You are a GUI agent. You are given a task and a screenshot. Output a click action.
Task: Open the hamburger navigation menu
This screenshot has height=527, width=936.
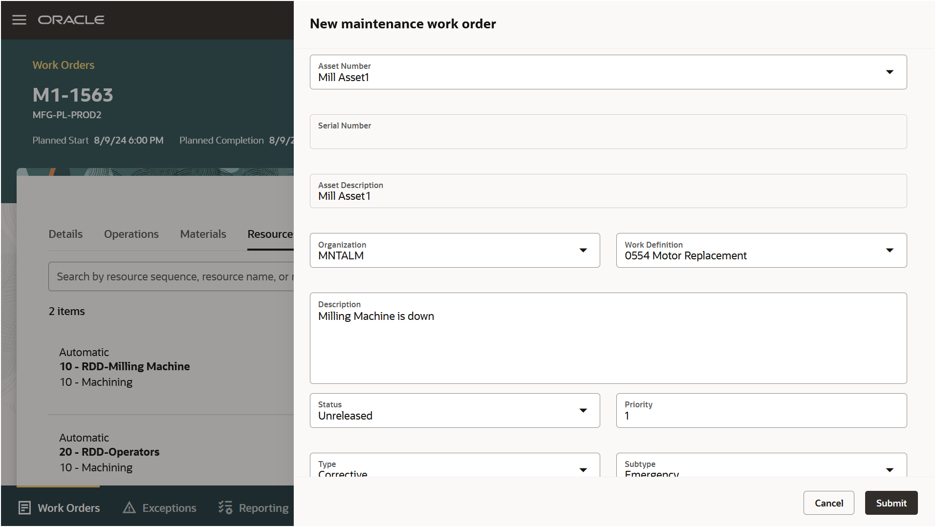click(19, 20)
